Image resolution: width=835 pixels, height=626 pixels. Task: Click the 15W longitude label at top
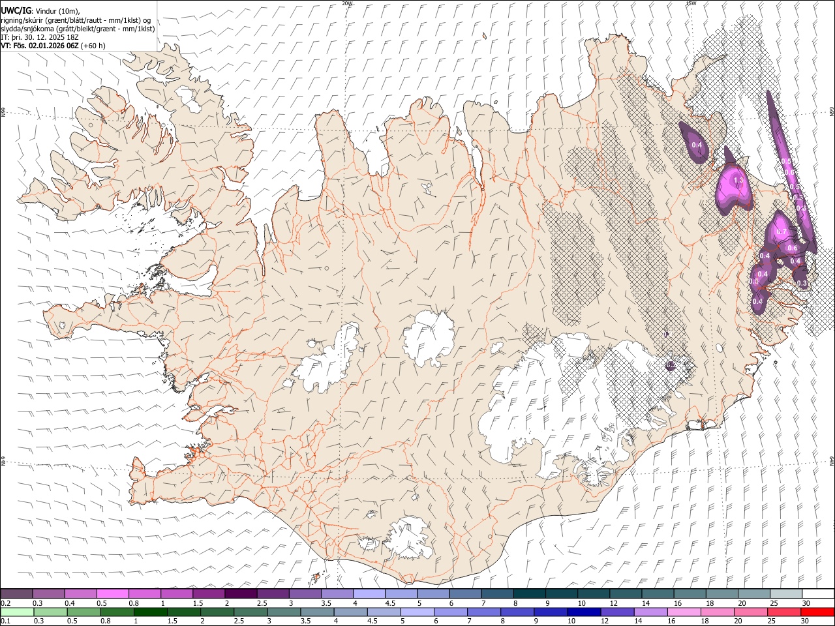click(691, 3)
